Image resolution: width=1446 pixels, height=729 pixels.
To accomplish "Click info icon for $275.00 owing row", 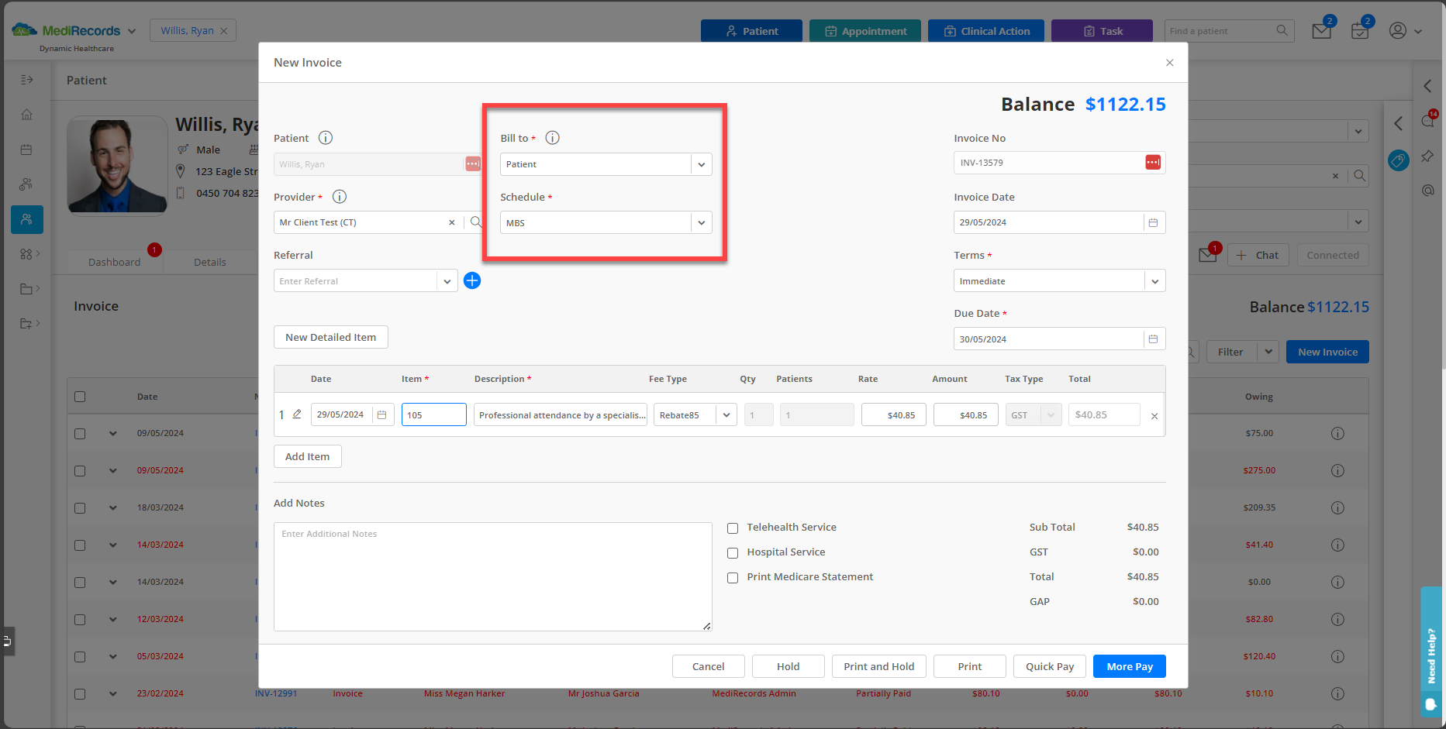I will coord(1337,470).
